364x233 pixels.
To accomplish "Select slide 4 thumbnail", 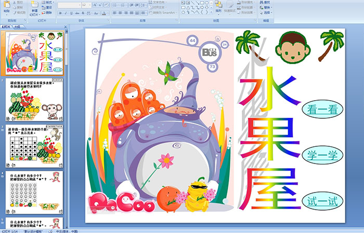I will click(34, 193).
